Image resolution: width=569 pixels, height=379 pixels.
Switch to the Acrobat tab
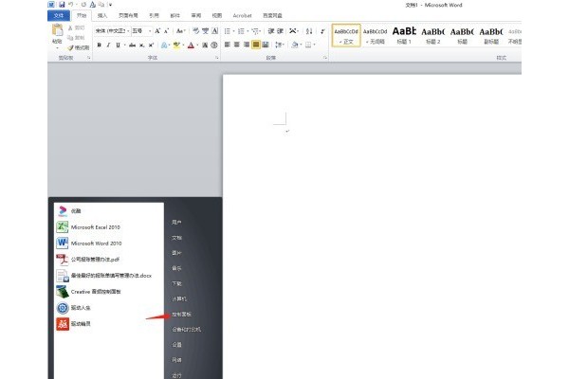(242, 15)
